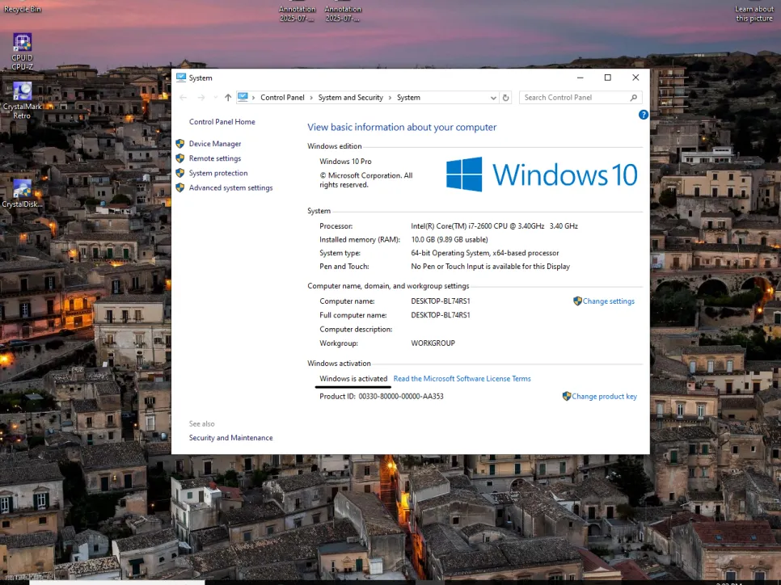This screenshot has height=585, width=781.
Task: Select System breadcrumb segment
Action: [x=408, y=98]
